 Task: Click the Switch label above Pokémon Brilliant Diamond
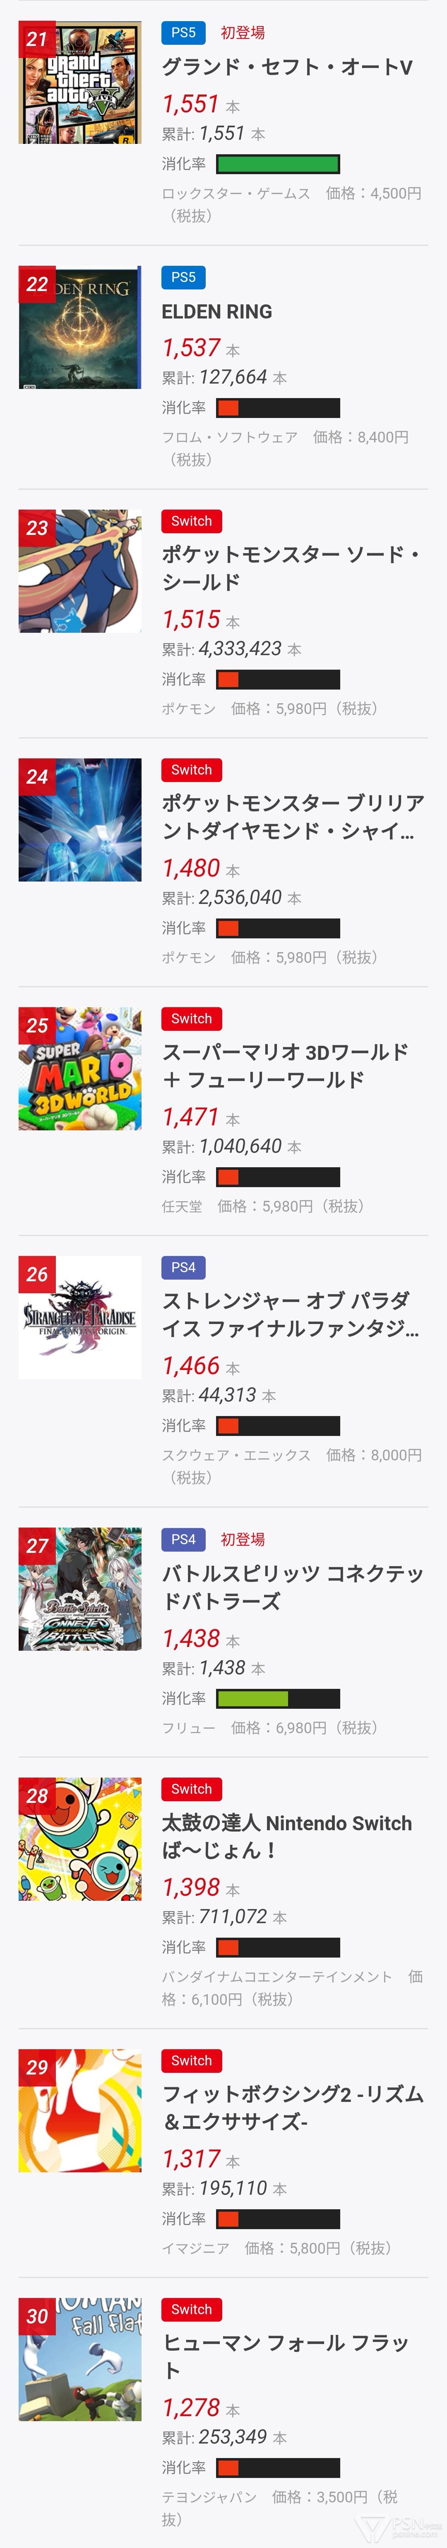tap(192, 770)
